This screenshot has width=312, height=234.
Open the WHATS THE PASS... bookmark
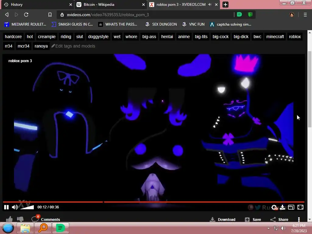(x=118, y=24)
